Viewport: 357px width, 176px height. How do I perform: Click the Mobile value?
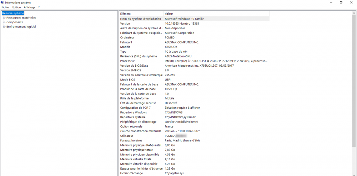(169, 98)
